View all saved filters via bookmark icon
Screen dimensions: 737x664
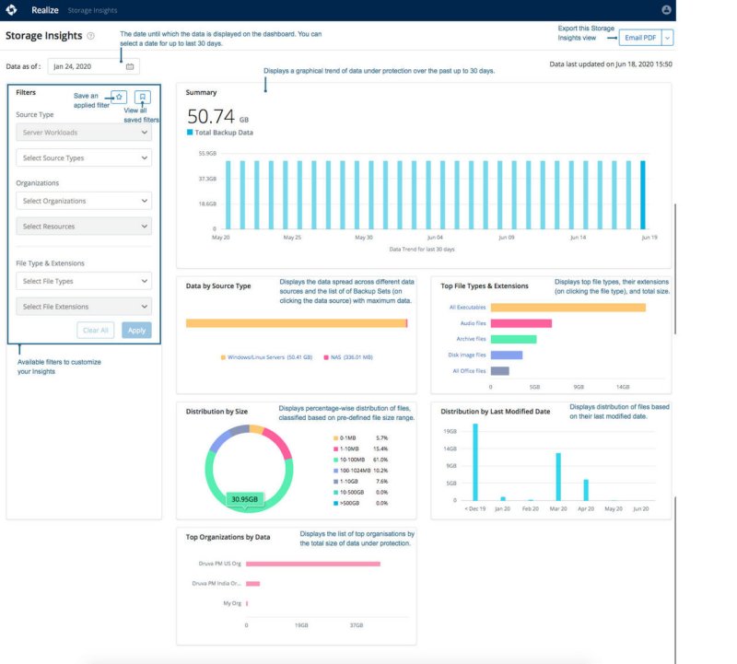tap(144, 96)
